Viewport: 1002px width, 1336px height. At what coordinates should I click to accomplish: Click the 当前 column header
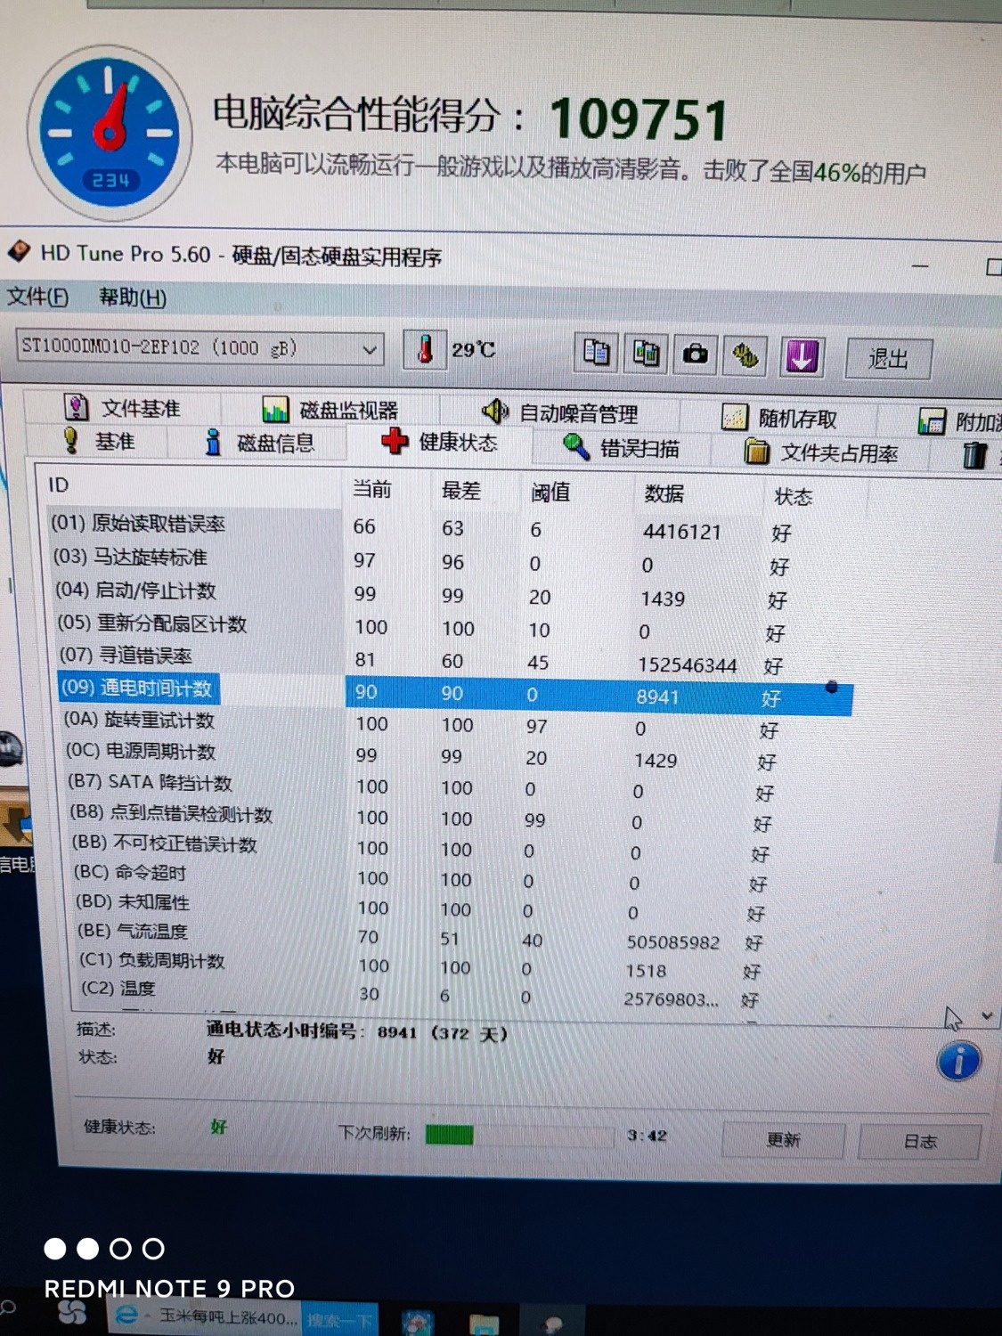[x=371, y=489]
